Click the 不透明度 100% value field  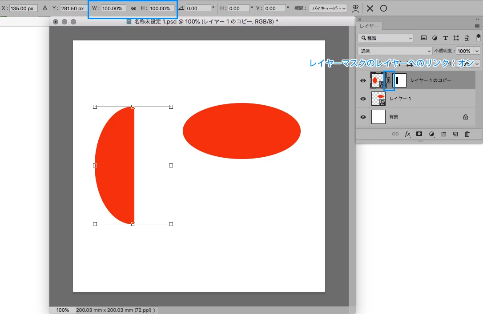click(465, 51)
